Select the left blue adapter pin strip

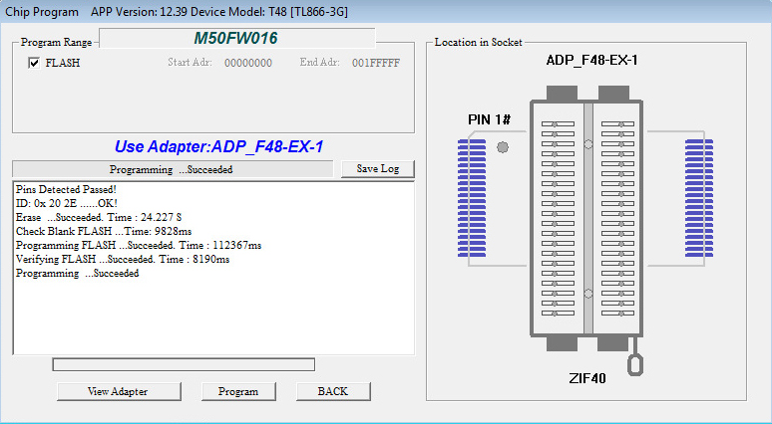click(471, 199)
